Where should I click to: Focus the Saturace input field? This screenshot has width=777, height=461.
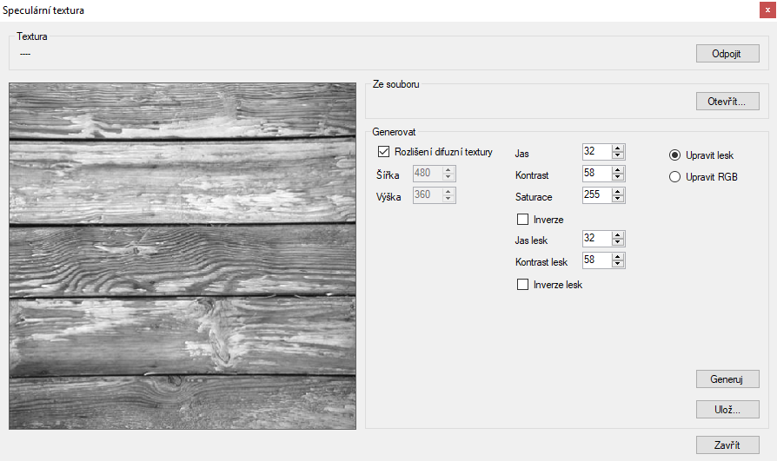pos(596,195)
